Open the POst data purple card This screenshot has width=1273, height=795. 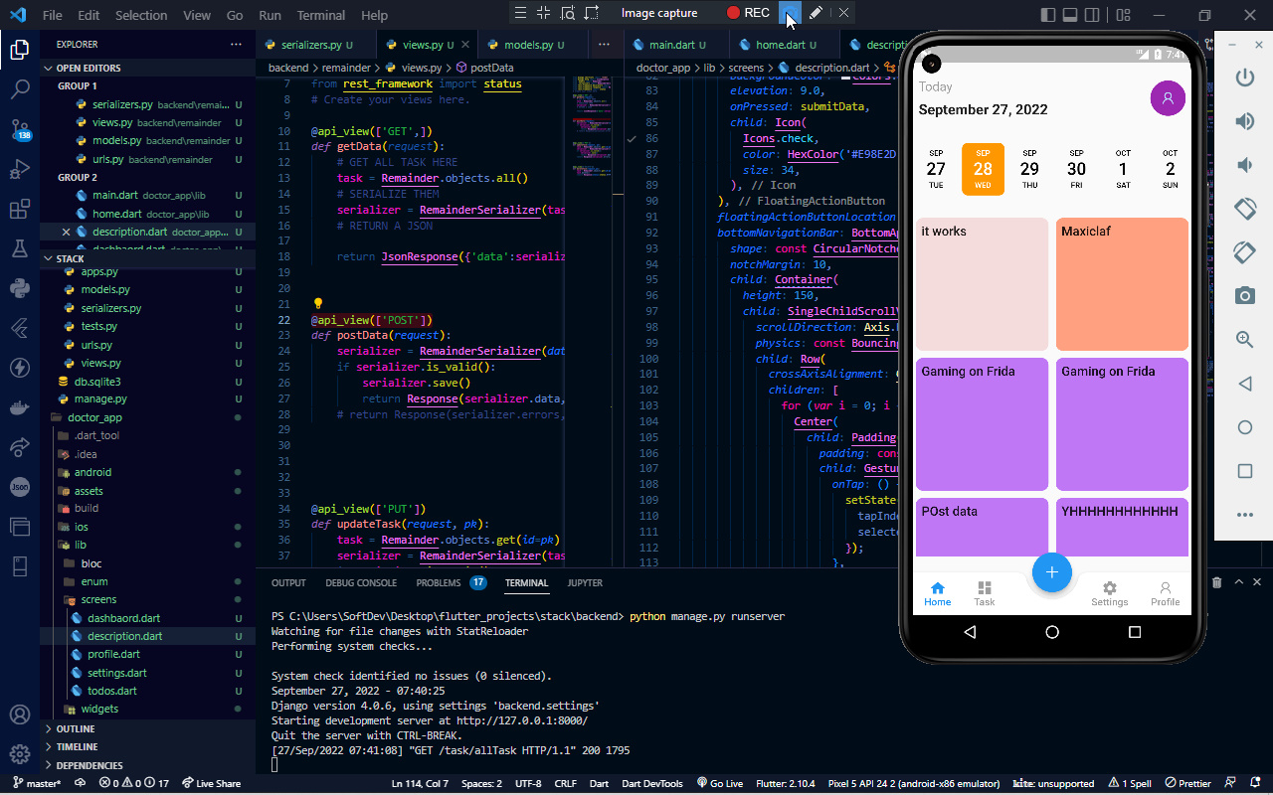[x=983, y=527]
